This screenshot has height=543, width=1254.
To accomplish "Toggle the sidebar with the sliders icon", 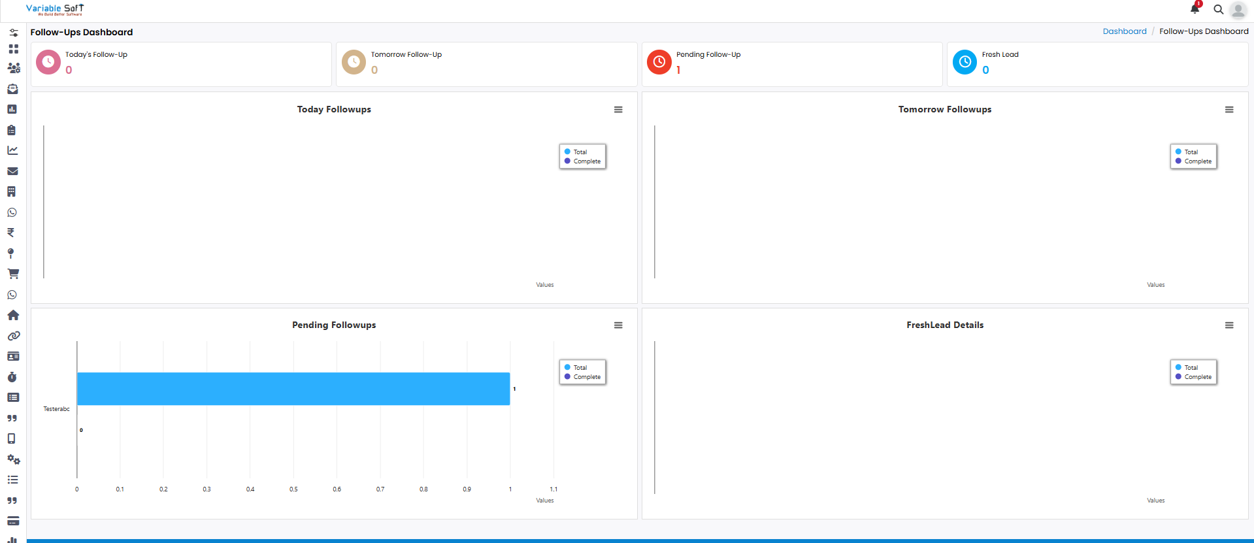I will (13, 32).
